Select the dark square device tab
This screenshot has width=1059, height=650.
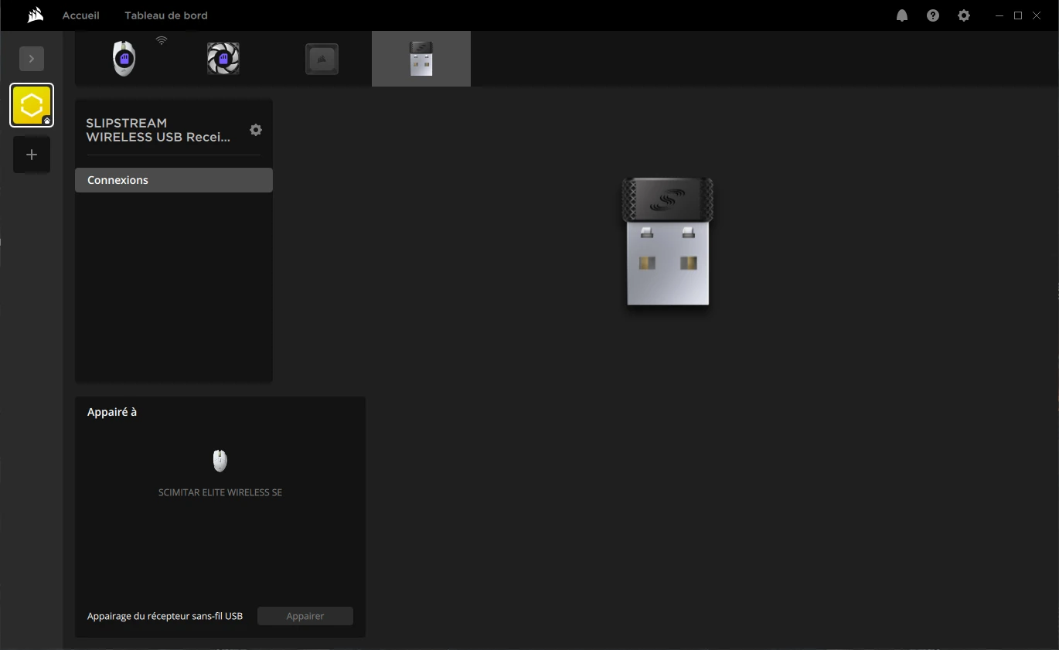322,59
